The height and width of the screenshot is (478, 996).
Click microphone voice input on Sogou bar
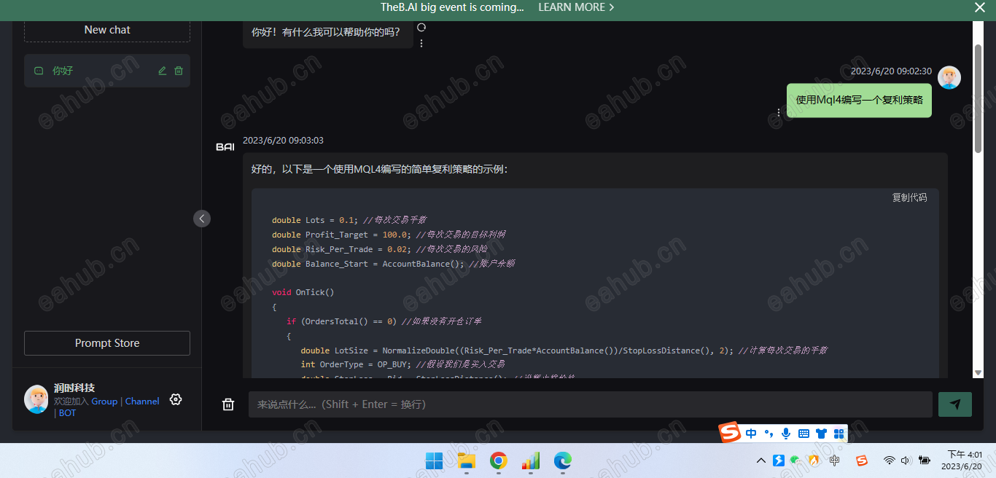coord(786,434)
